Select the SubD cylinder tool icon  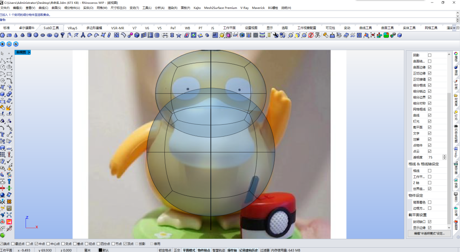29,35
